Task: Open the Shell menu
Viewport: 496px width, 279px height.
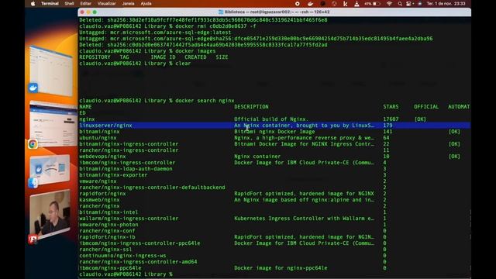Action: pyautogui.click(x=69, y=4)
